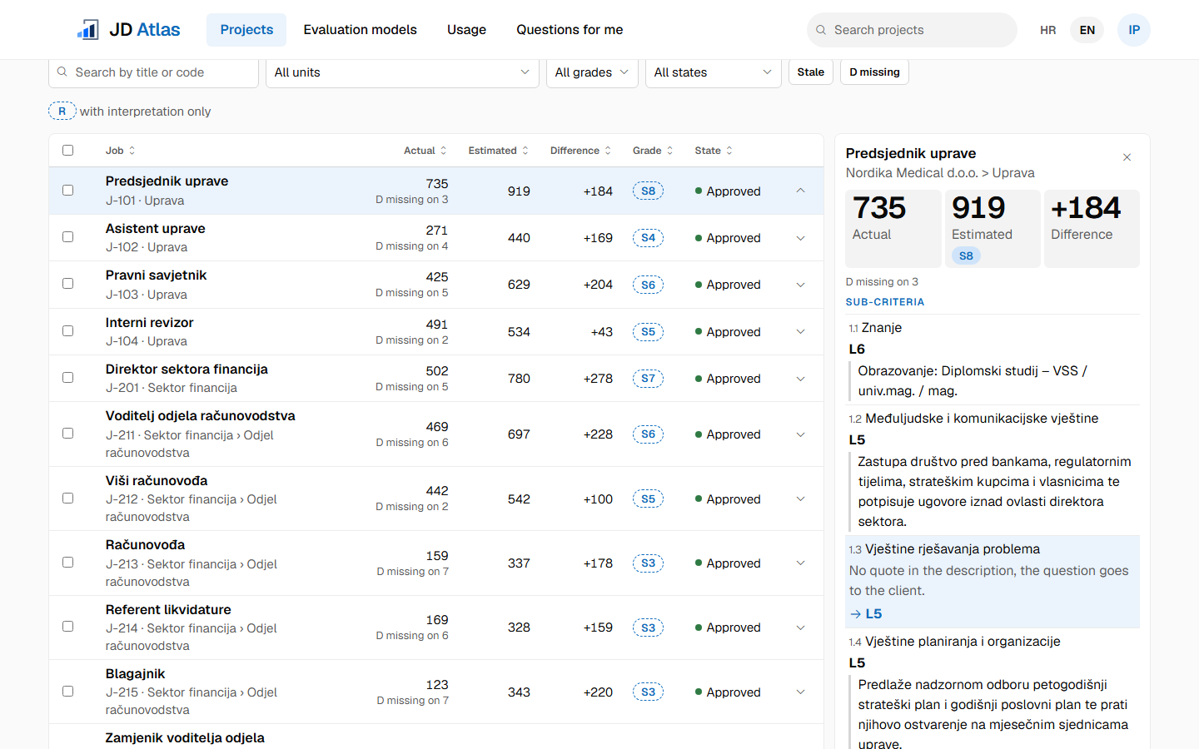Check the Predsjednik uprave row checkbox
This screenshot has width=1199, height=749.
point(68,191)
